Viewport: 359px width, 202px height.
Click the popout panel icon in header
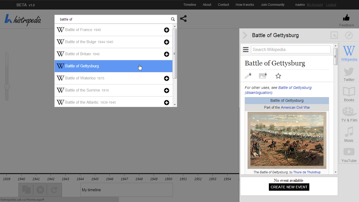coord(334,35)
